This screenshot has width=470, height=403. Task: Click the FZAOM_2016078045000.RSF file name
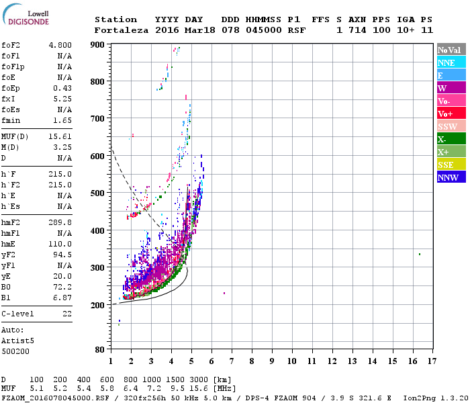[55, 398]
